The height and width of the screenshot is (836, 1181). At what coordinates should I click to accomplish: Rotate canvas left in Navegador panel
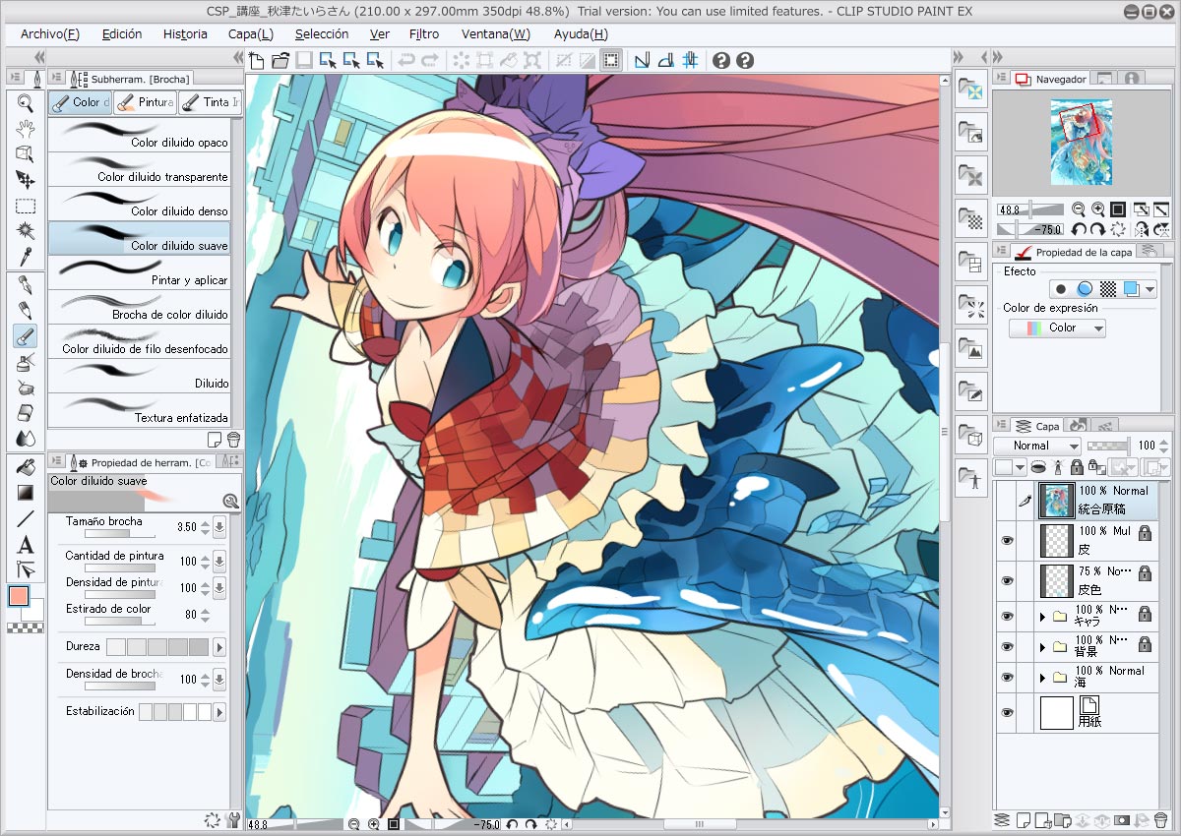pos(1080,229)
